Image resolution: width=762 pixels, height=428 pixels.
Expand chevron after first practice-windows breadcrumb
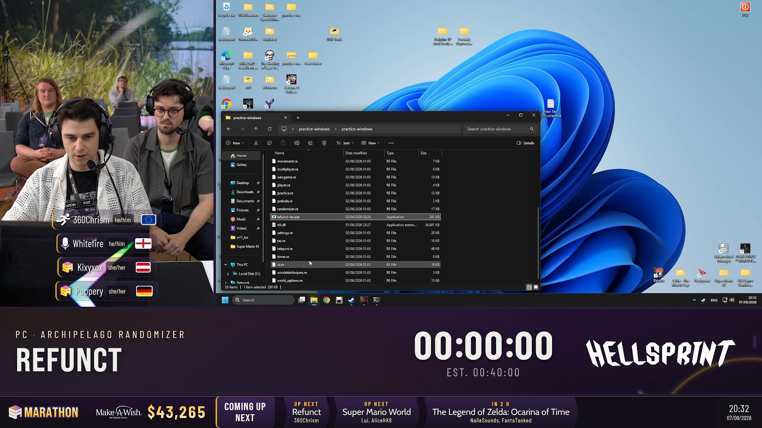tap(335, 129)
